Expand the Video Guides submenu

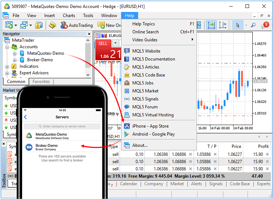(159, 40)
